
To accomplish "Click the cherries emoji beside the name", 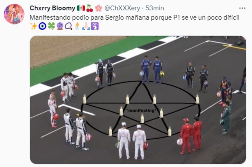I will pos(90,8).
